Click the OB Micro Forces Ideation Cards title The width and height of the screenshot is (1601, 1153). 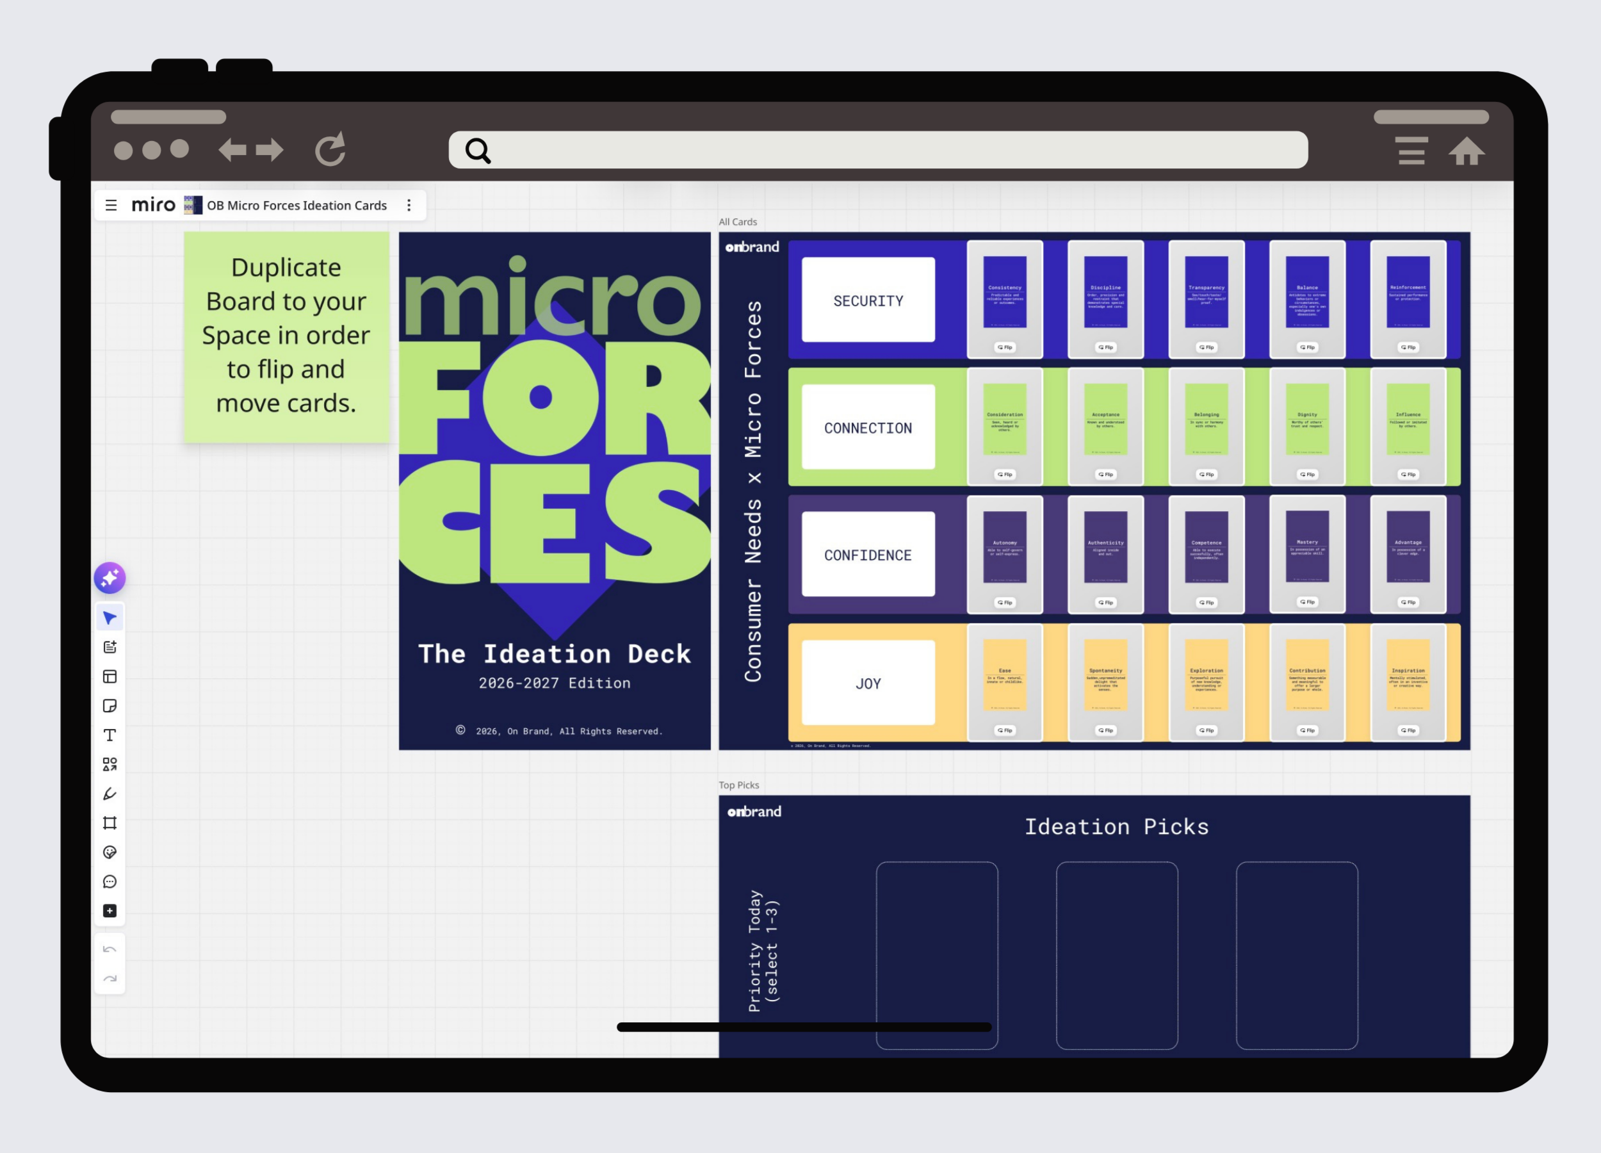pos(297,206)
